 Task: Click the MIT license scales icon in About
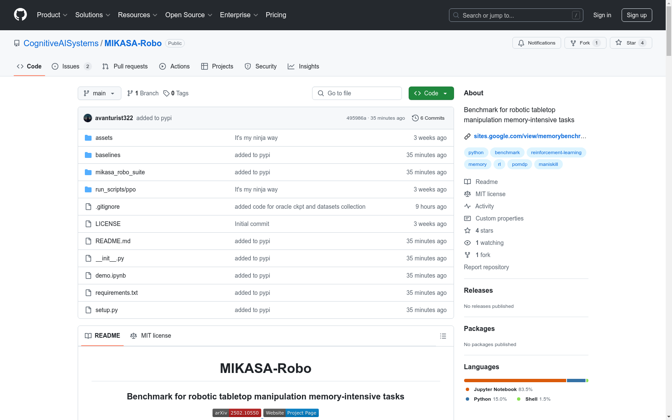point(467,194)
